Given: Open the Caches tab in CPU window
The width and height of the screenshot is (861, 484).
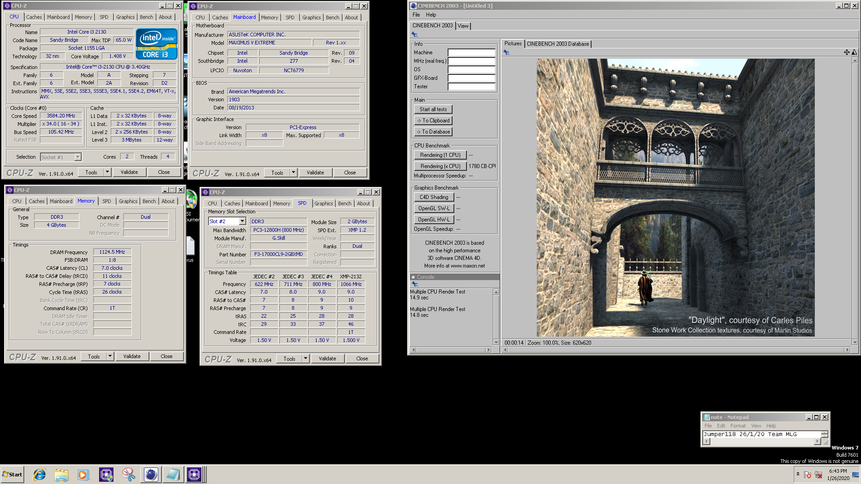Looking at the screenshot, I should click(34, 17).
